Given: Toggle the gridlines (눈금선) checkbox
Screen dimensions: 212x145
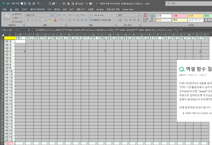Looking at the screenshot, I should point(77,4).
